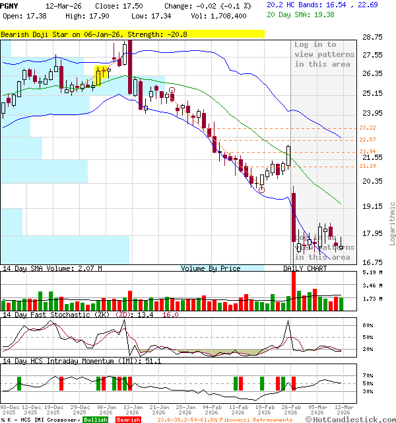Click the upper 'Log in to view patterns' text
Viewport: 396px width, 423px height.
(x=324, y=54)
